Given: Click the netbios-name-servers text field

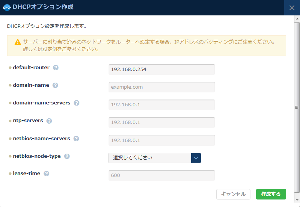Looking at the screenshot, I should coord(161,140).
